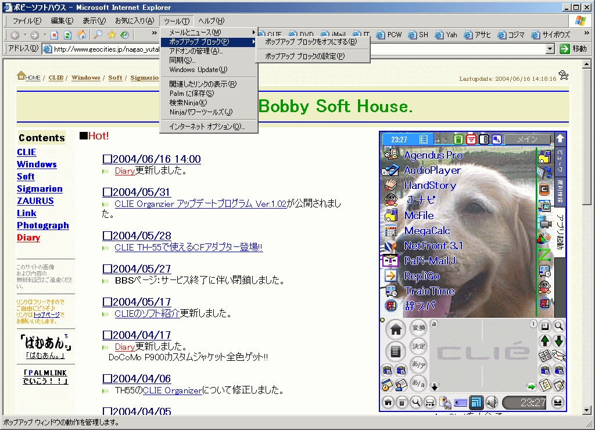This screenshot has width=595, height=430.
Task: Click the green 移動 Go button
Action: (573, 49)
